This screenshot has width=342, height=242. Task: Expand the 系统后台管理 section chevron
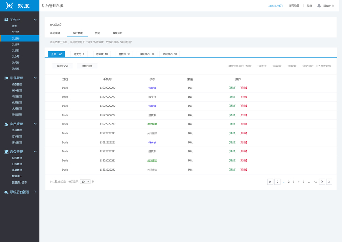pos(35,192)
